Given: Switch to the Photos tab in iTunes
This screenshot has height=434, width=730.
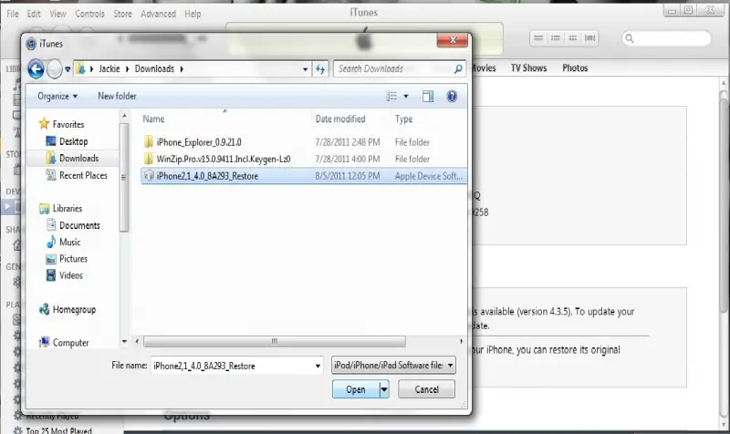Looking at the screenshot, I should (x=575, y=67).
